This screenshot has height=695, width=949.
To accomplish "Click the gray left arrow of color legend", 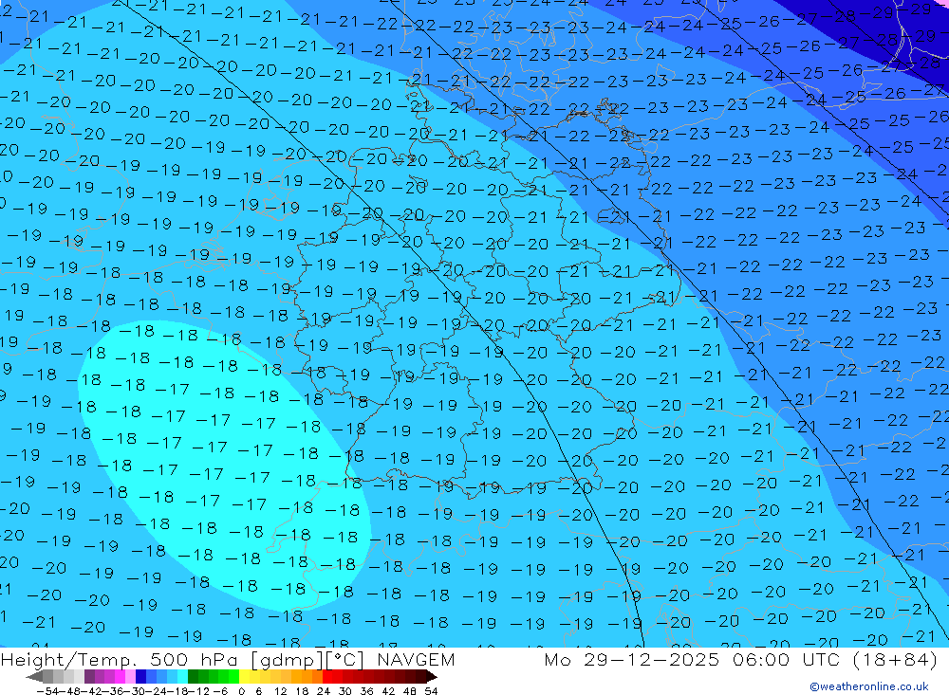I will point(33,677).
